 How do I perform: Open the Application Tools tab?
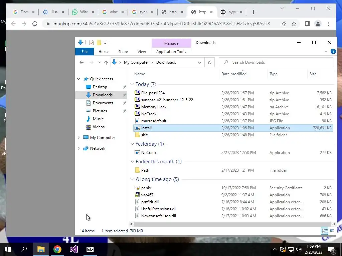[x=171, y=52]
